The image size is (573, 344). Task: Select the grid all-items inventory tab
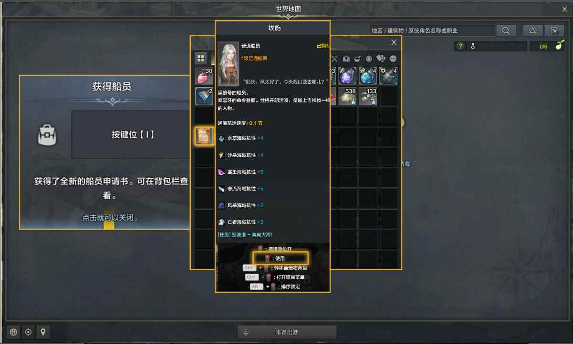pos(201,59)
